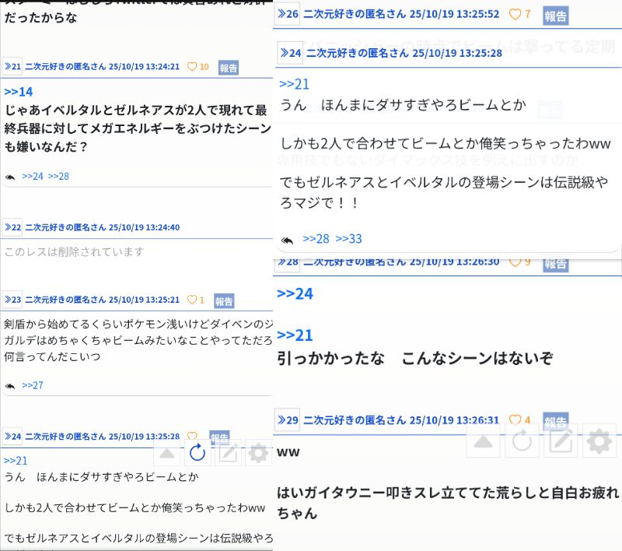
Task: Click post number »24 in popup header
Action: (290, 53)
